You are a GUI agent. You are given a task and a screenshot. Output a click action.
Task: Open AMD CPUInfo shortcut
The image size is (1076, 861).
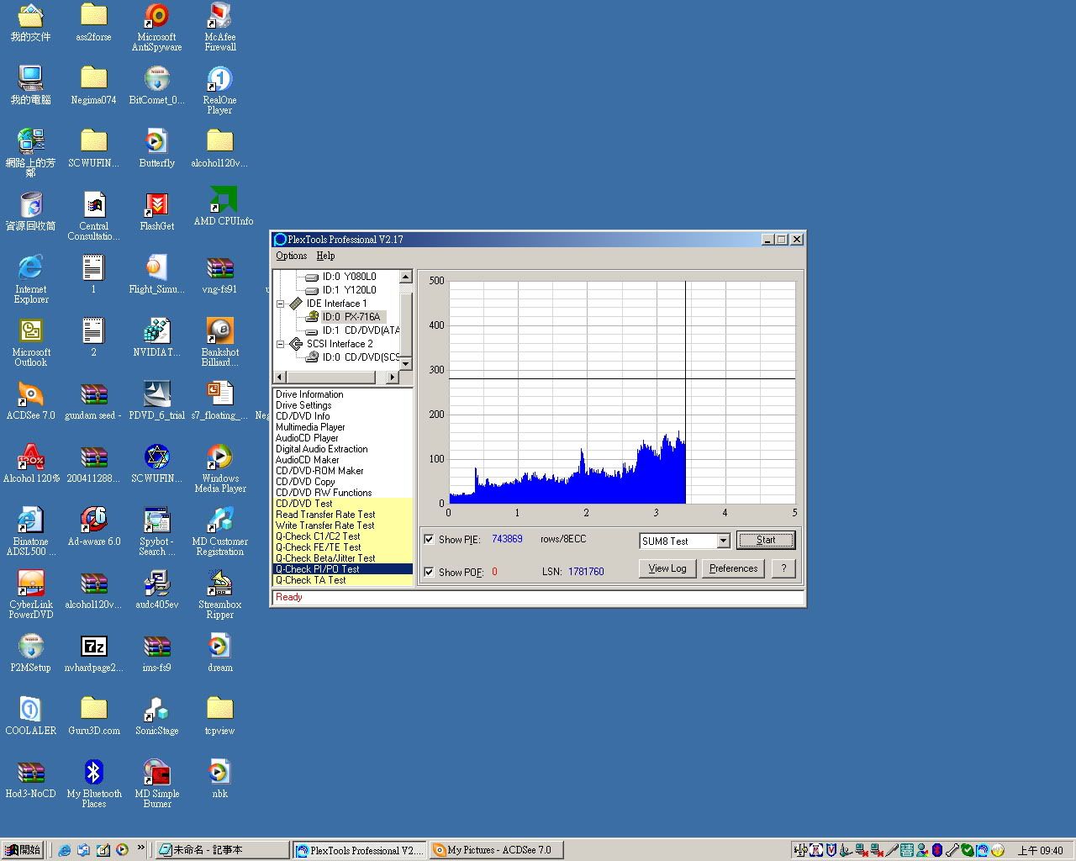pyautogui.click(x=223, y=207)
